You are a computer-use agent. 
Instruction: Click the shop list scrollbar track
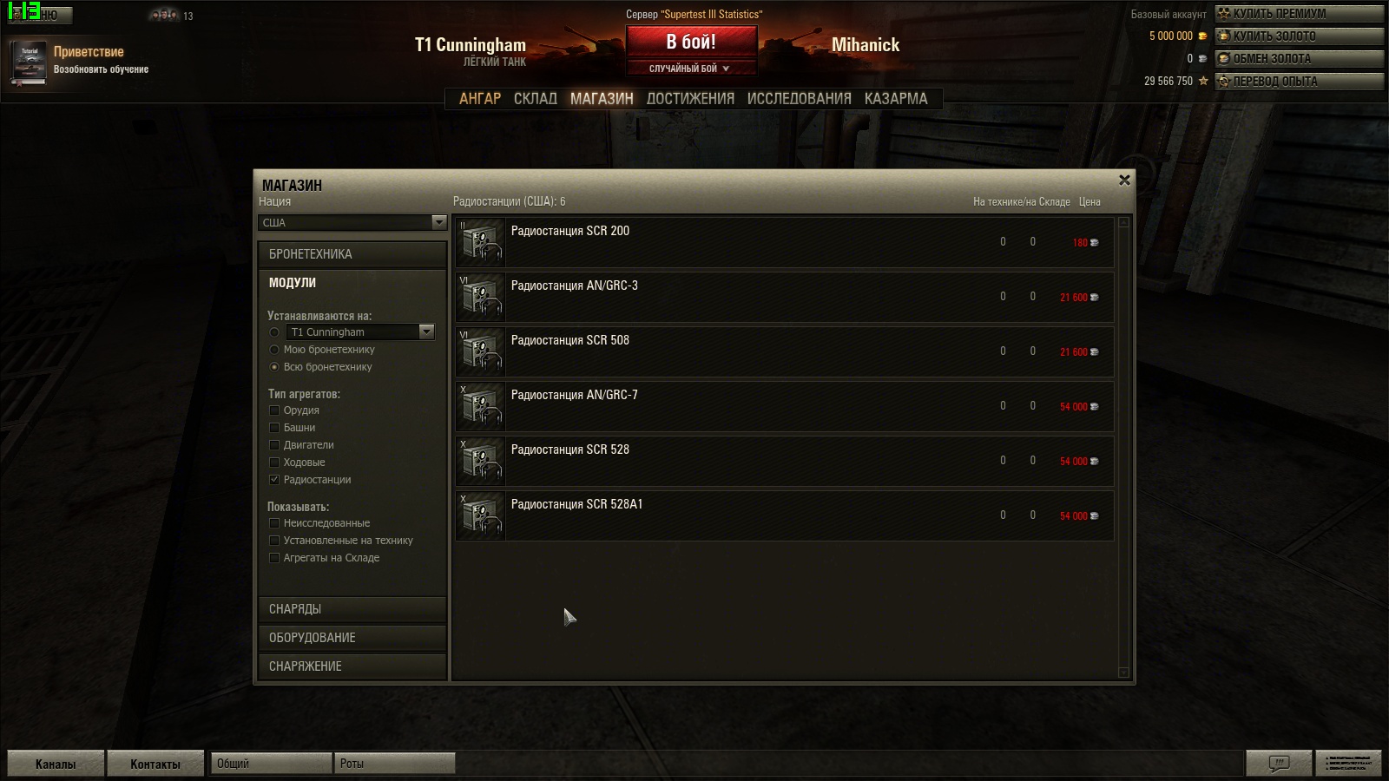click(1124, 447)
